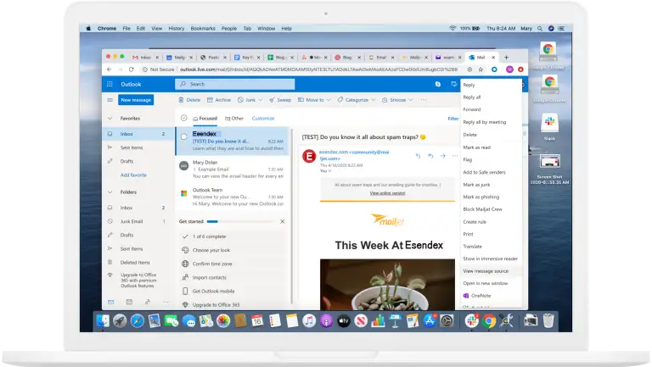Screen dimensions: 652x367
Task: Open message more actions ellipsis
Action: (x=455, y=156)
